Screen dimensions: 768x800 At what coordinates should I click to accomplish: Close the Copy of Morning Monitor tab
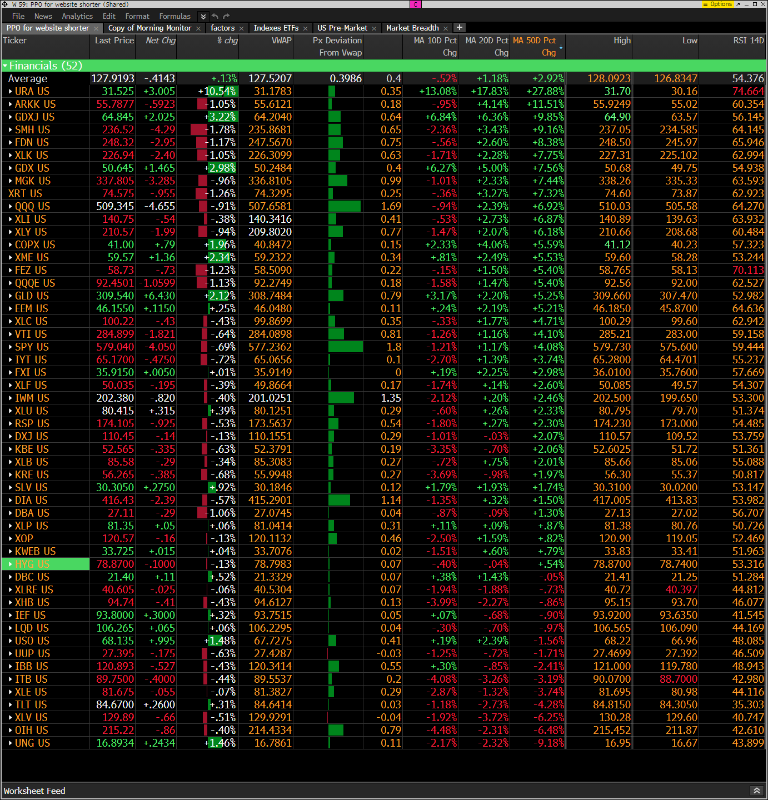point(198,28)
